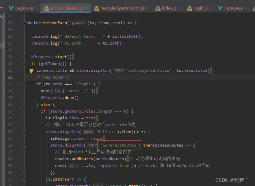Click the JS file icon on index.js tab

(158, 8)
